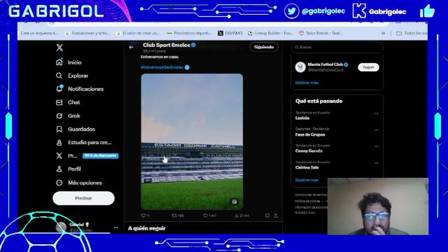Open account menu dots next to Gabriel

(116, 227)
